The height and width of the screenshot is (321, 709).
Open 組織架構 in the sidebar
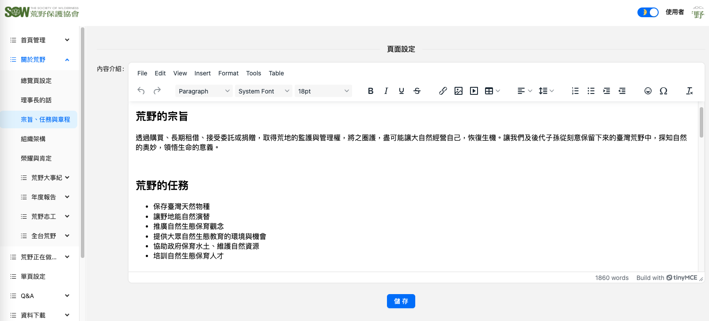click(33, 139)
